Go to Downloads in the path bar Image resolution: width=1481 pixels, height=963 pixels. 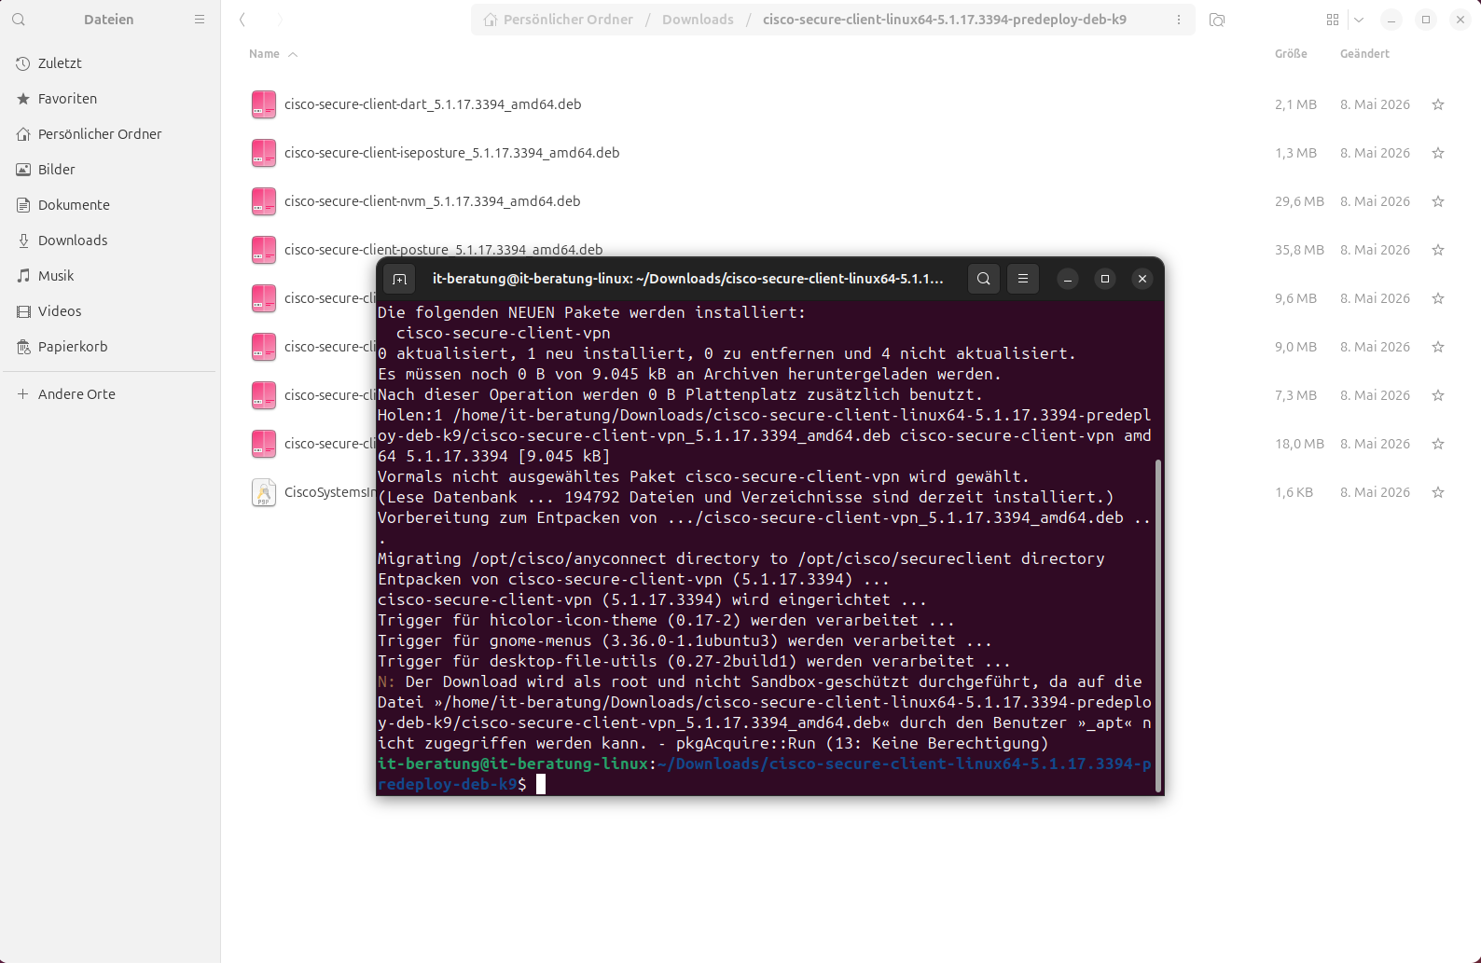[698, 20]
